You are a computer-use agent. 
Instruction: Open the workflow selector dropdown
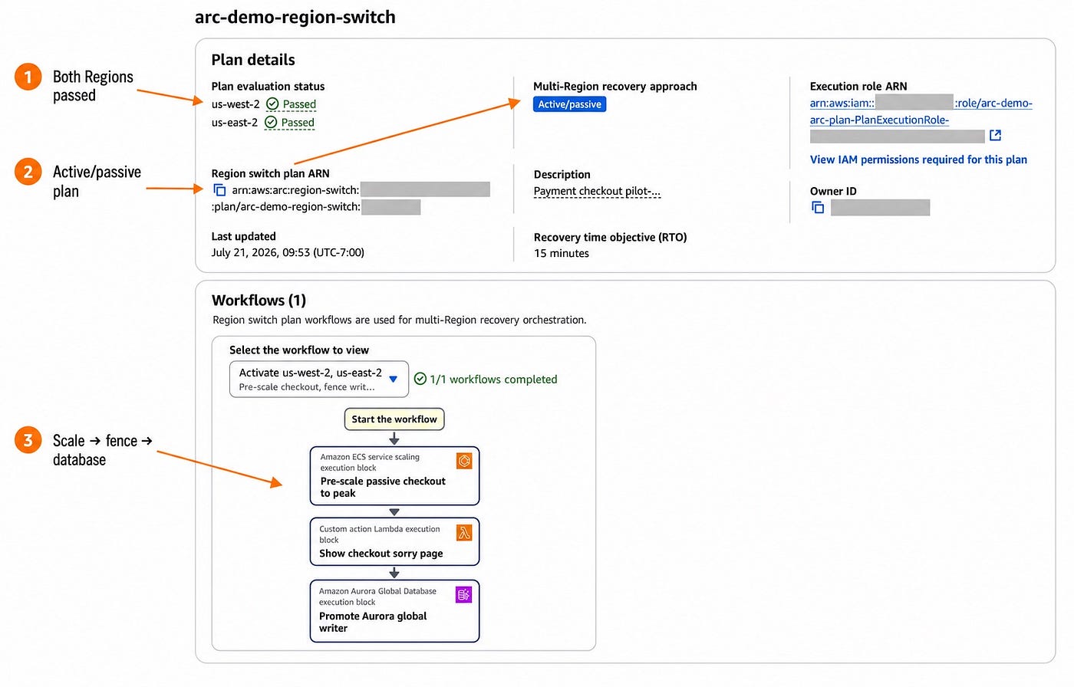319,379
